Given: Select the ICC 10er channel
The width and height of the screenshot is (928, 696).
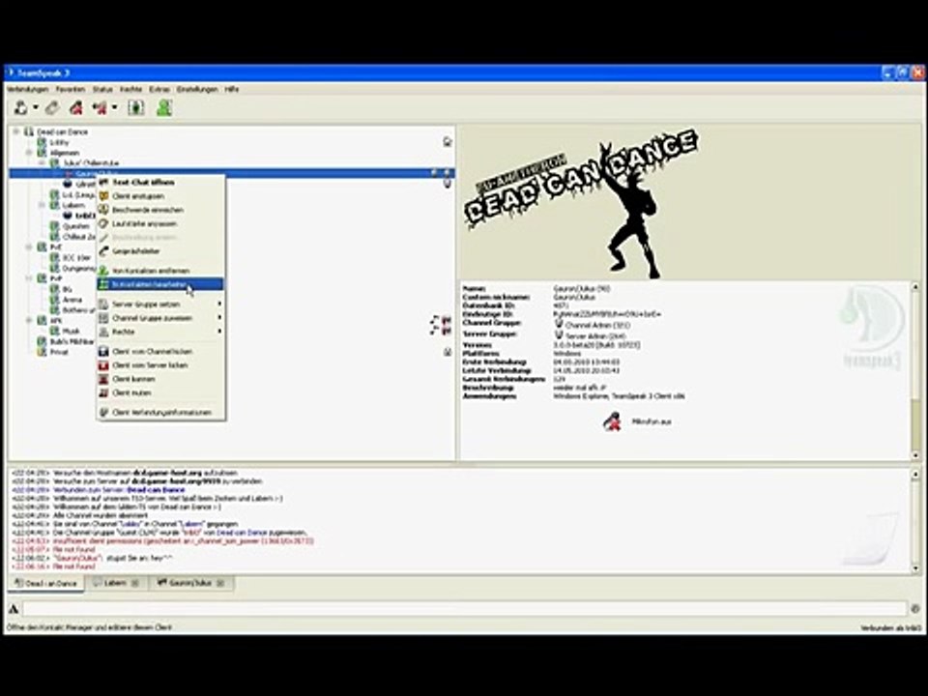Looking at the screenshot, I should coord(77,257).
